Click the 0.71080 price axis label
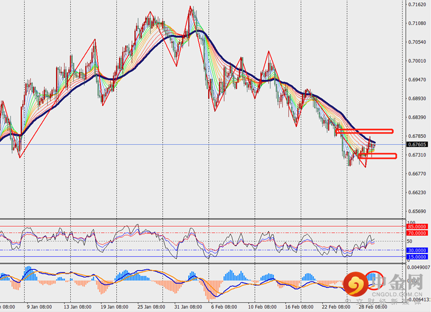The width and height of the screenshot is (431, 312). coord(417,24)
